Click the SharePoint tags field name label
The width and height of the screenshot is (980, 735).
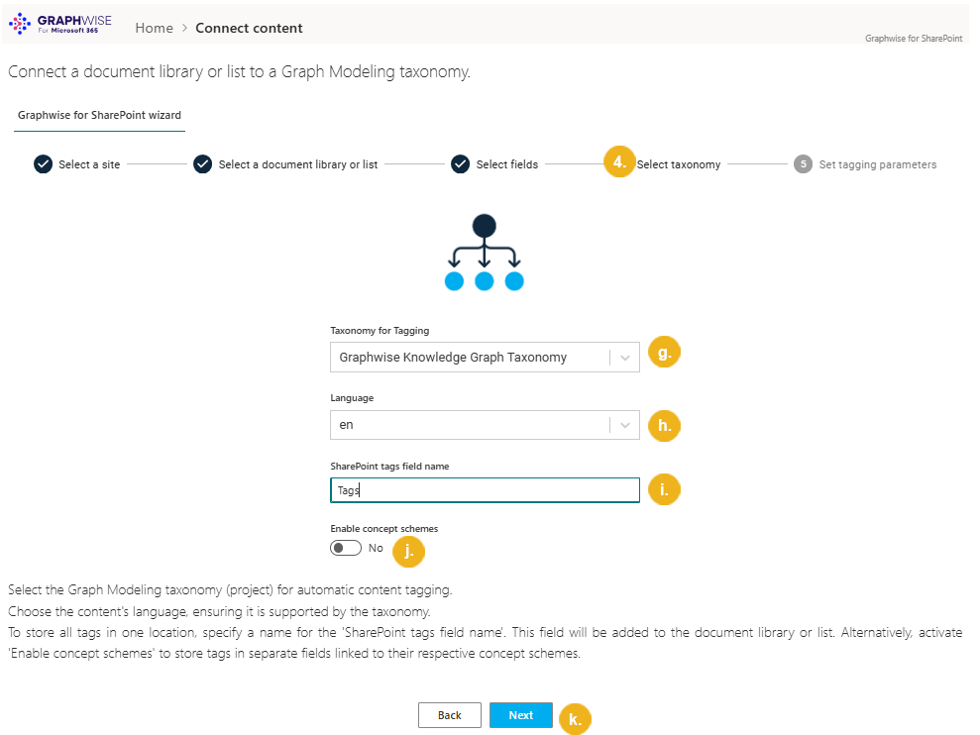tap(389, 467)
